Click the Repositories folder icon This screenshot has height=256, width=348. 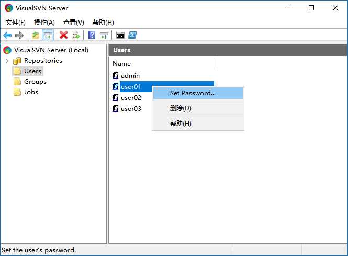(17, 61)
